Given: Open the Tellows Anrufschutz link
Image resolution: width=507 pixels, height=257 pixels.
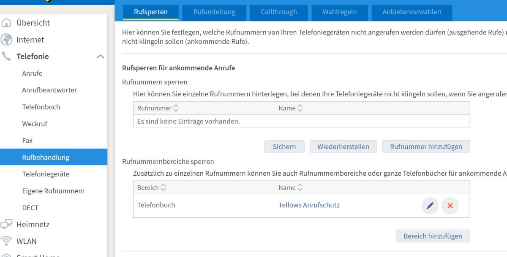Looking at the screenshot, I should click(x=309, y=205).
